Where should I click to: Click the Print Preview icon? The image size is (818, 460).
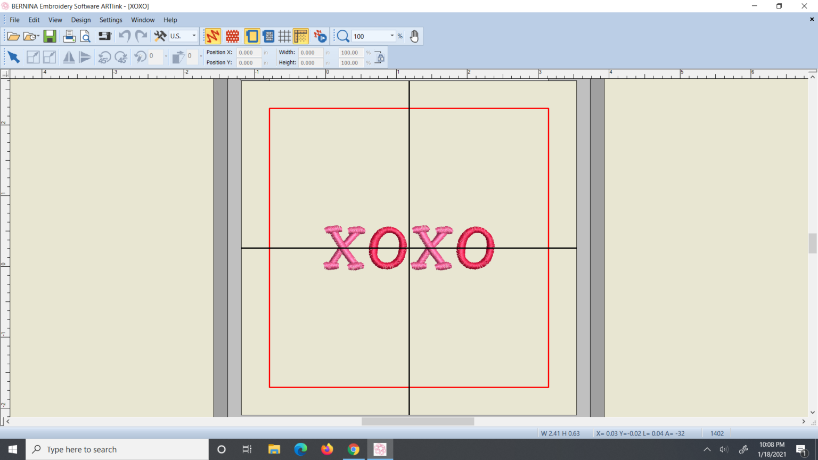pyautogui.click(x=85, y=36)
